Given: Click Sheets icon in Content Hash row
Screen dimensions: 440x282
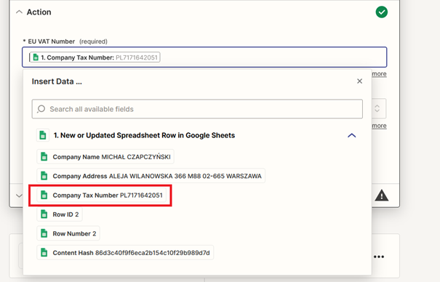Looking at the screenshot, I should point(44,253).
